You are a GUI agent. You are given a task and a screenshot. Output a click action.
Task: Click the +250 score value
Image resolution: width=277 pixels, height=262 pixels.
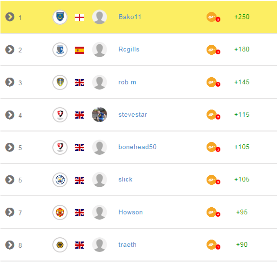click(x=242, y=17)
